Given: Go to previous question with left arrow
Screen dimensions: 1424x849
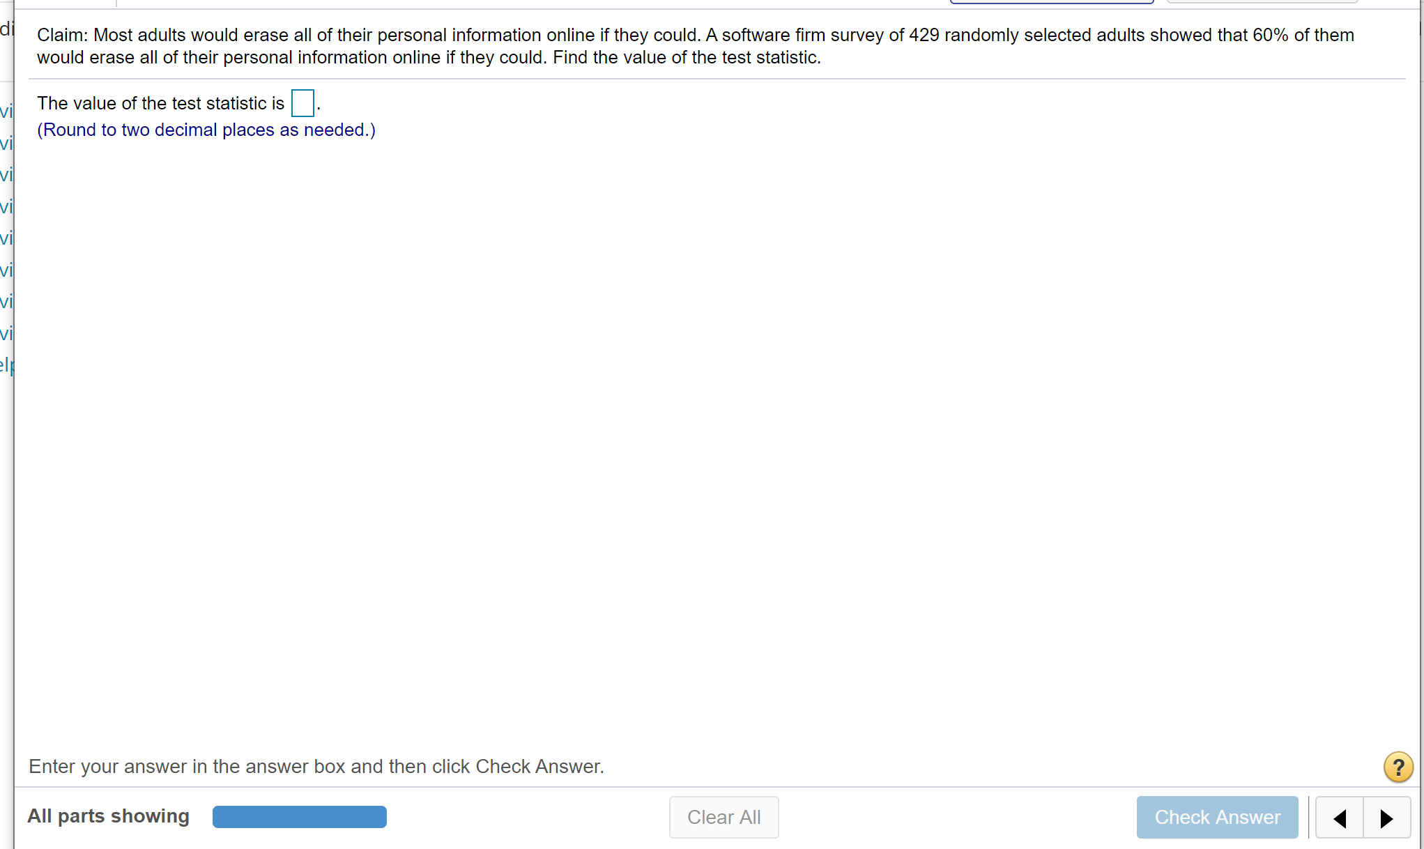Looking at the screenshot, I should point(1340,818).
